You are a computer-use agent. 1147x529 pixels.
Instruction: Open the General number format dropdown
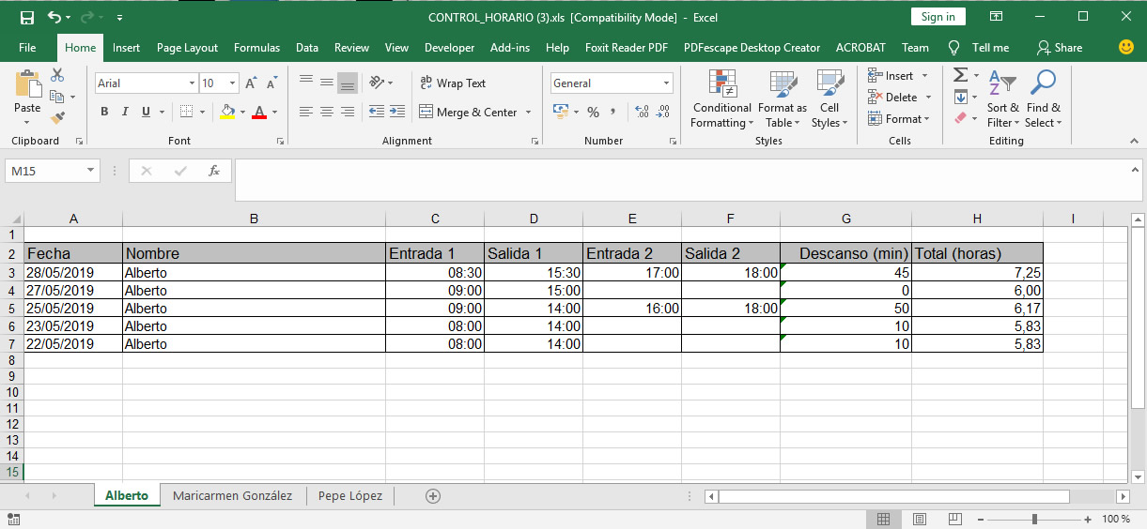tap(668, 83)
